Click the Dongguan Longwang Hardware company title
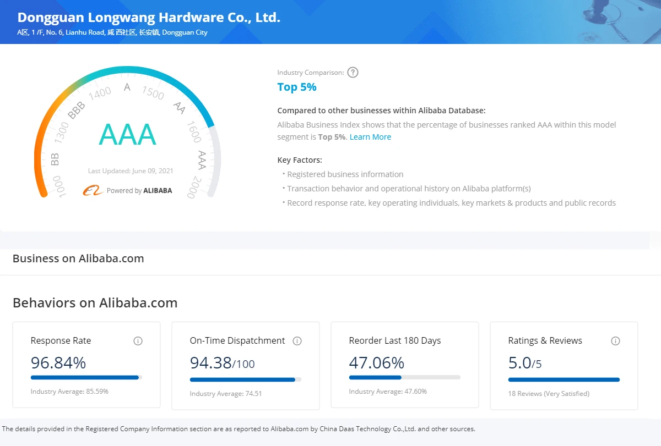This screenshot has width=661, height=446. coord(149,18)
